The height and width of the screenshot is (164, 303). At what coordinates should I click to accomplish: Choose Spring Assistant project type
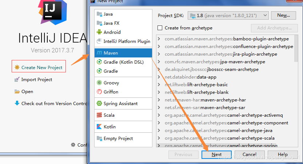(123, 103)
